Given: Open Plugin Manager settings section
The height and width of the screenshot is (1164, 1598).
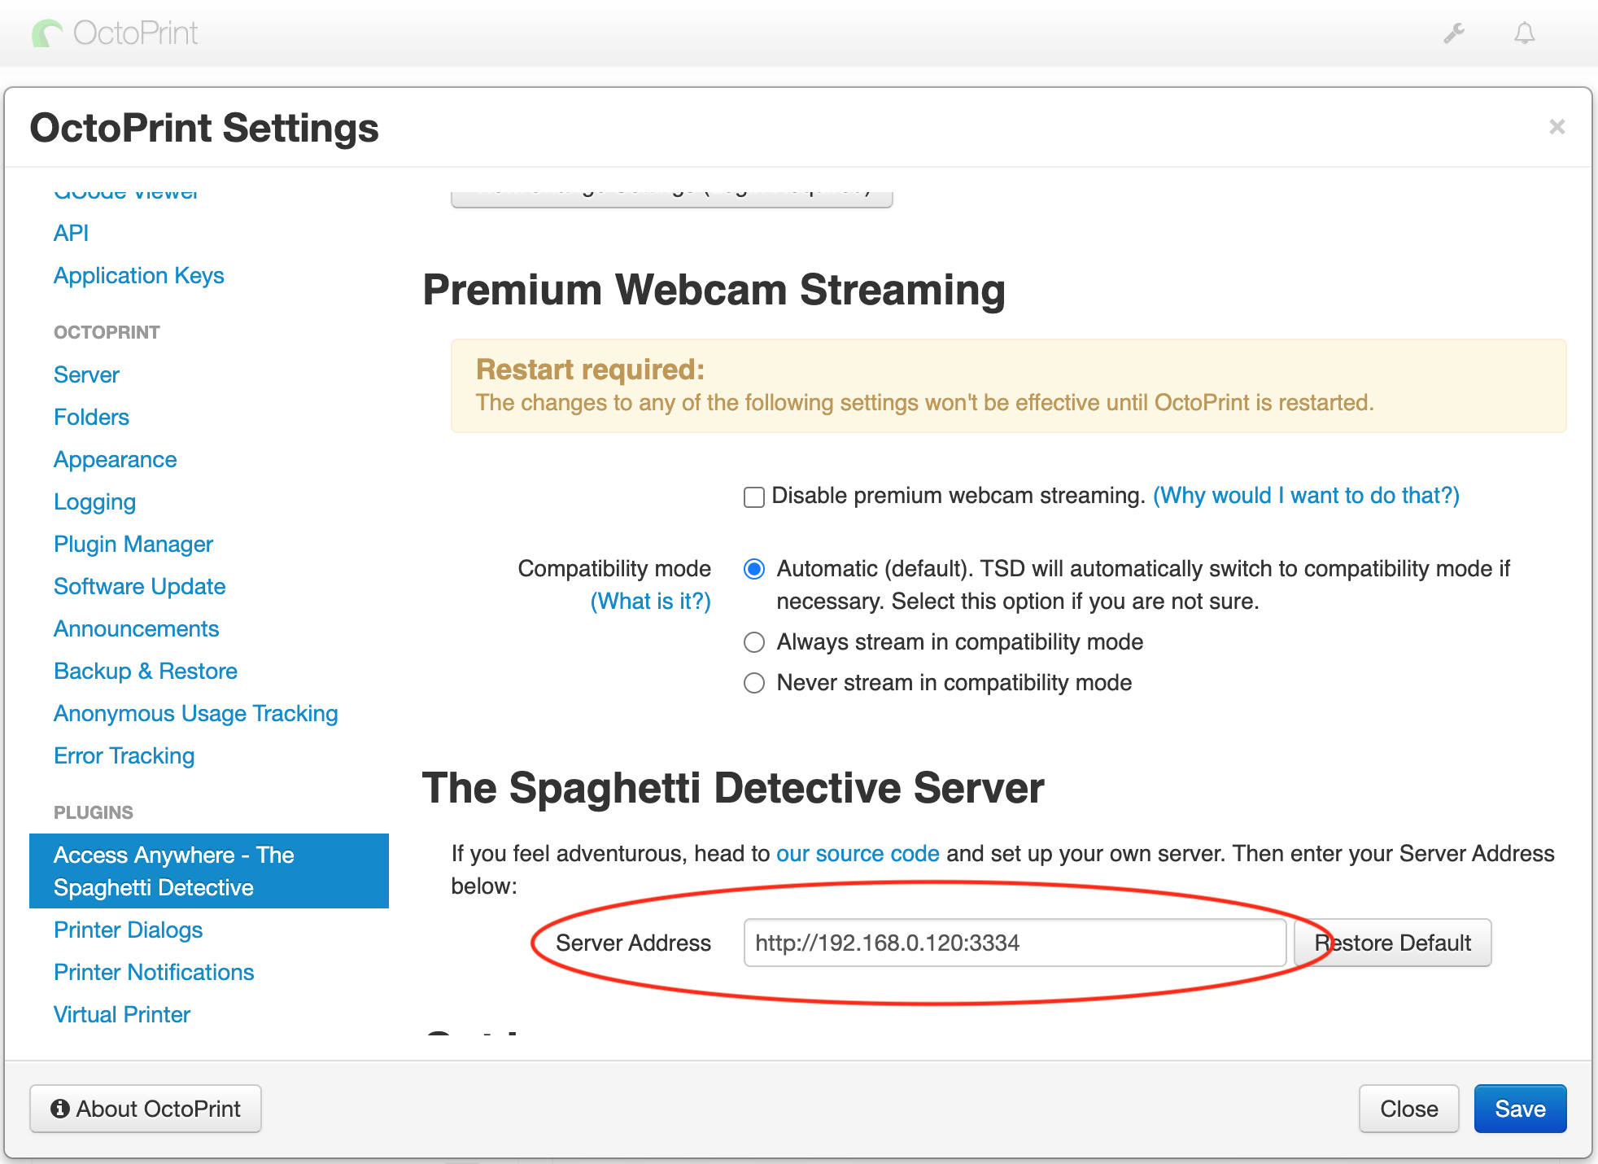Looking at the screenshot, I should point(133,544).
